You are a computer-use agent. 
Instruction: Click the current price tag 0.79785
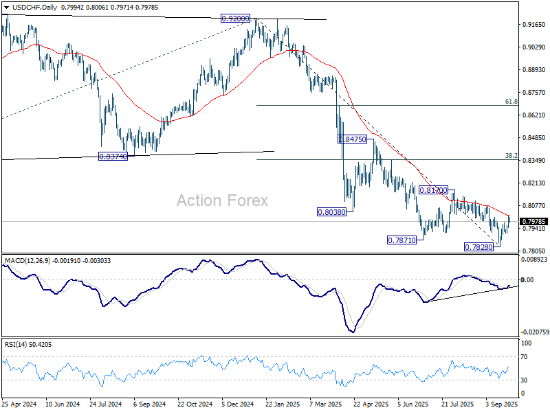point(534,221)
